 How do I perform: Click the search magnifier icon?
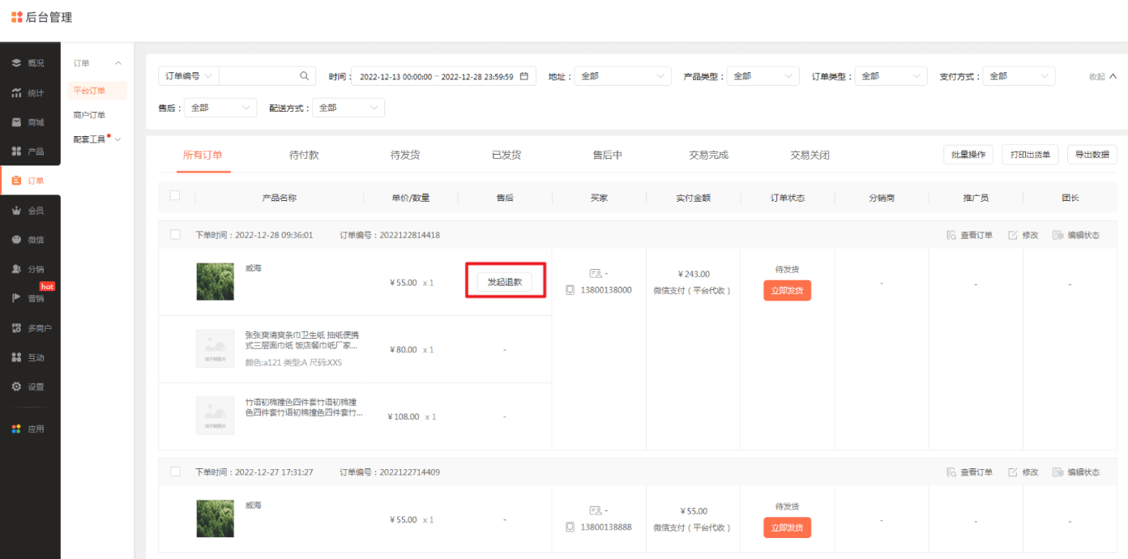pyautogui.click(x=305, y=76)
